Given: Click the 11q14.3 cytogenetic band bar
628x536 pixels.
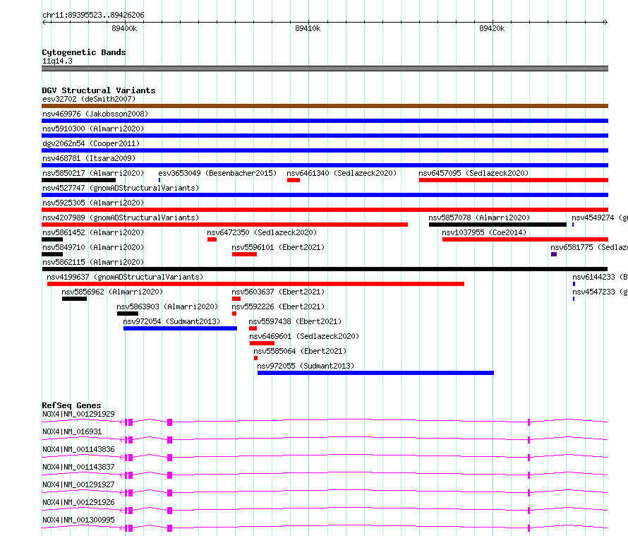Looking at the screenshot, I should (325, 69).
